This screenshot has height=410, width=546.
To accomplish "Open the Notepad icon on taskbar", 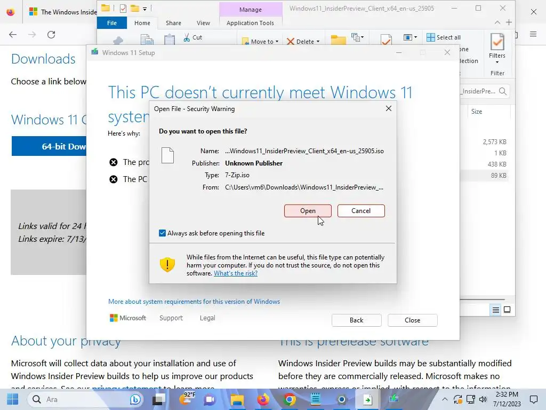I will pyautogui.click(x=316, y=399).
